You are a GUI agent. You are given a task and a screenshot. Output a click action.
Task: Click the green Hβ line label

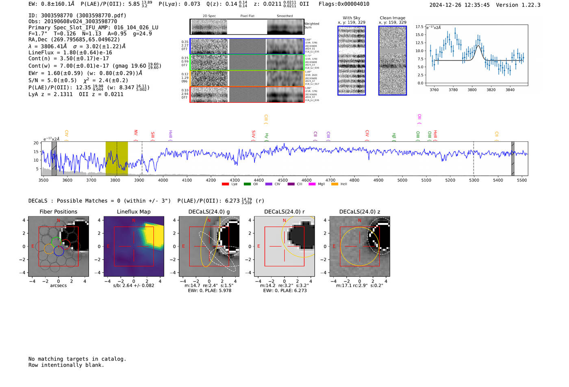tap(394, 136)
